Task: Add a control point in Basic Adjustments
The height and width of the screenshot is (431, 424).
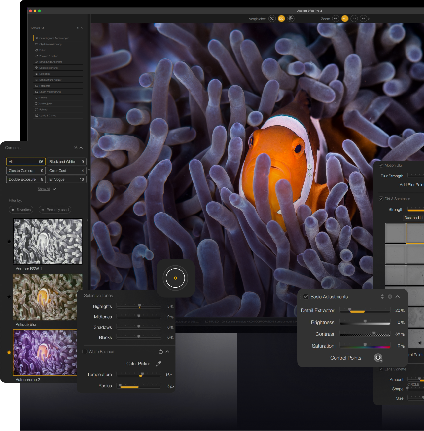Action: click(x=378, y=358)
